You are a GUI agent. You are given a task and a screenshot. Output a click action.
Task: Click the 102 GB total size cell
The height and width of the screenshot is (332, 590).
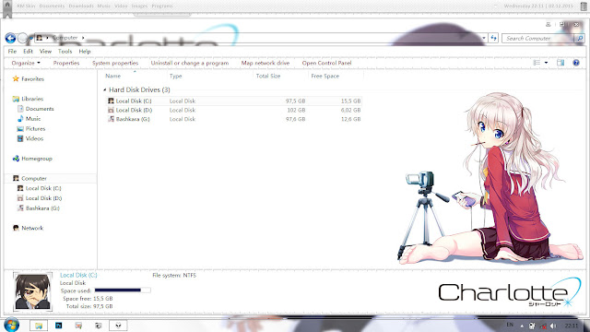pyautogui.click(x=297, y=110)
